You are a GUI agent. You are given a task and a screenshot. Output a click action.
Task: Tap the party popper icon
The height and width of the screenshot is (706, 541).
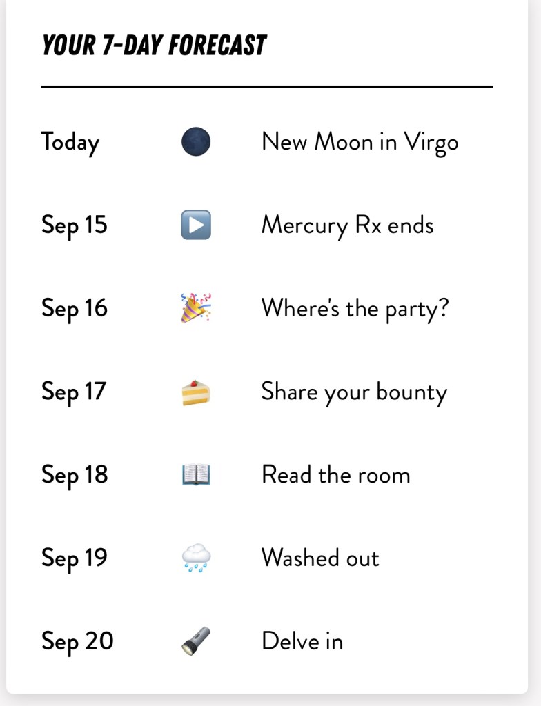[195, 308]
